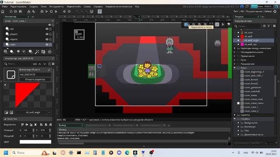Hide the objects layer

tap(47, 39)
